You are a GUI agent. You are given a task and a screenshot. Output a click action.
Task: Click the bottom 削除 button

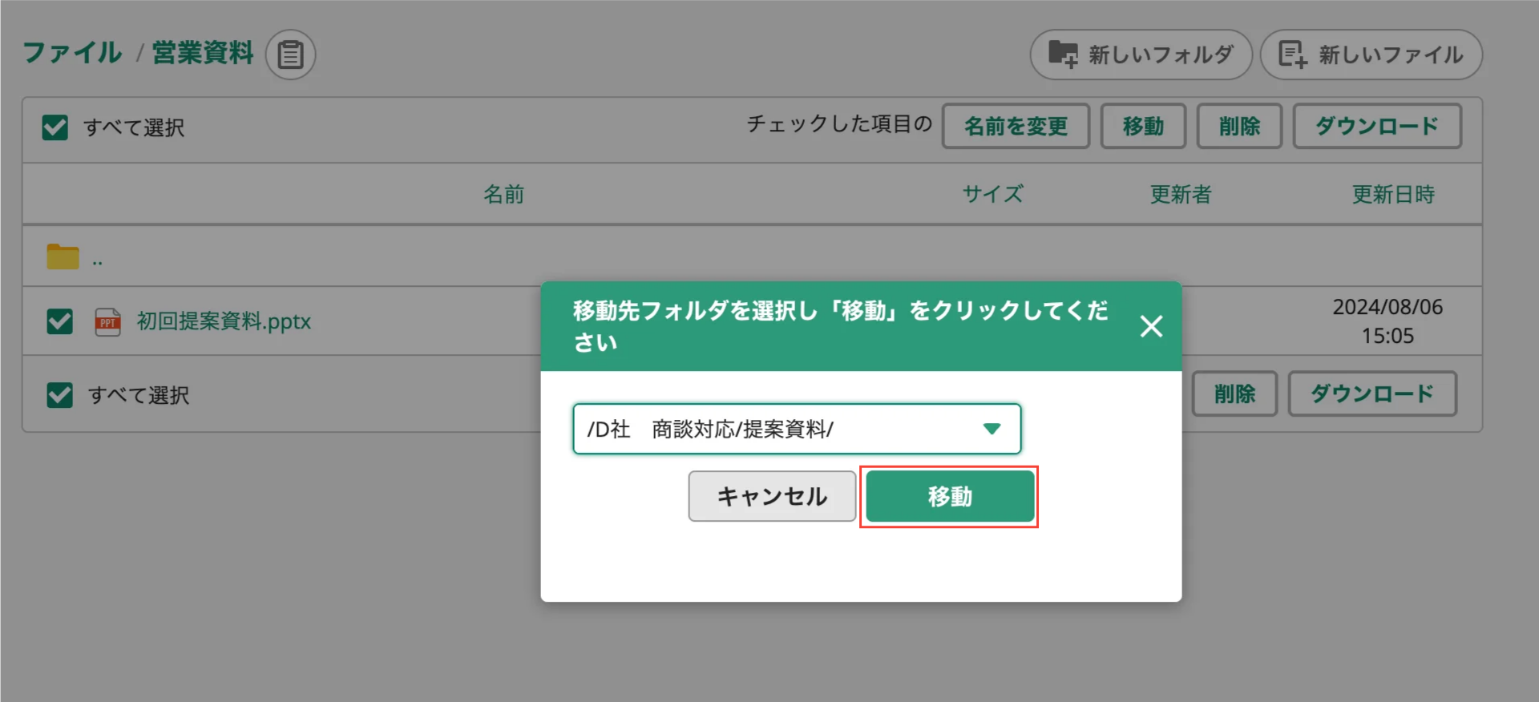pyautogui.click(x=1234, y=393)
